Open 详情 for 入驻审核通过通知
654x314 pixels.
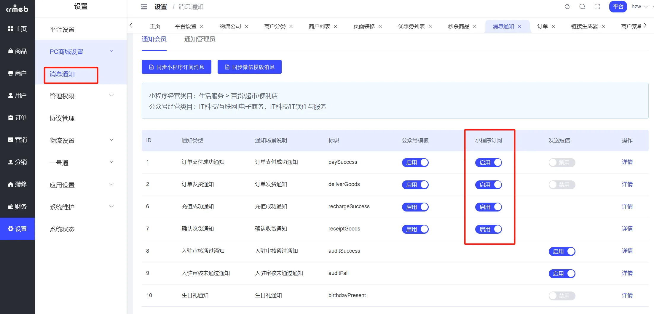point(627,251)
